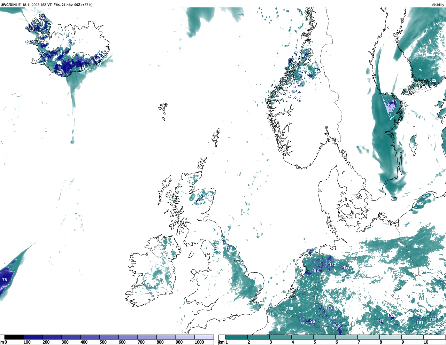
Task: Click the '(+57 h)' forecast offset text
Action: 87,5
